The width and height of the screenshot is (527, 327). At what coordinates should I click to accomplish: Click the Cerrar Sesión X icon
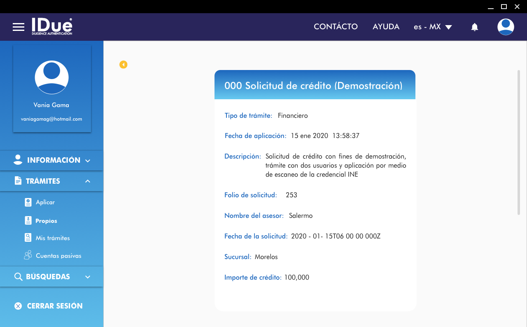coord(18,306)
